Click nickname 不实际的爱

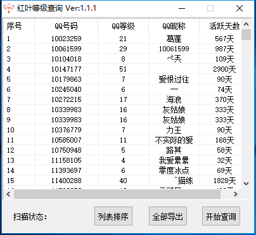[x=174, y=140]
